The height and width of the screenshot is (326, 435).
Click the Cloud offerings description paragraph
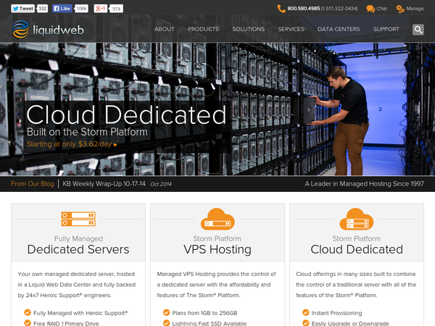[x=356, y=285]
